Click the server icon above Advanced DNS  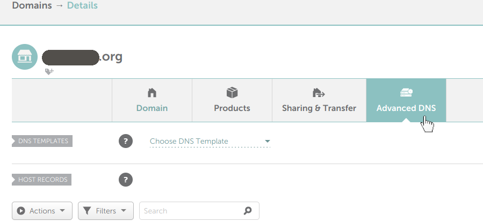[406, 93]
